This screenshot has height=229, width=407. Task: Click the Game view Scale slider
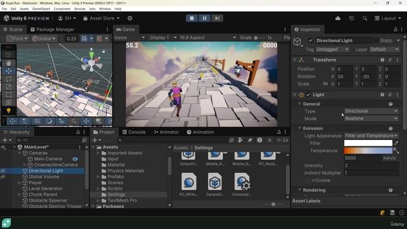pyautogui.click(x=259, y=38)
